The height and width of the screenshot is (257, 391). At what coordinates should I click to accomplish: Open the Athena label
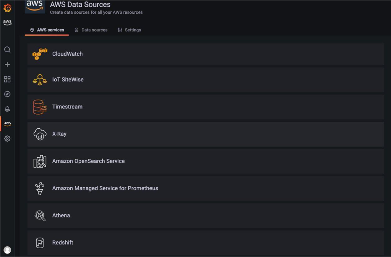(61, 215)
